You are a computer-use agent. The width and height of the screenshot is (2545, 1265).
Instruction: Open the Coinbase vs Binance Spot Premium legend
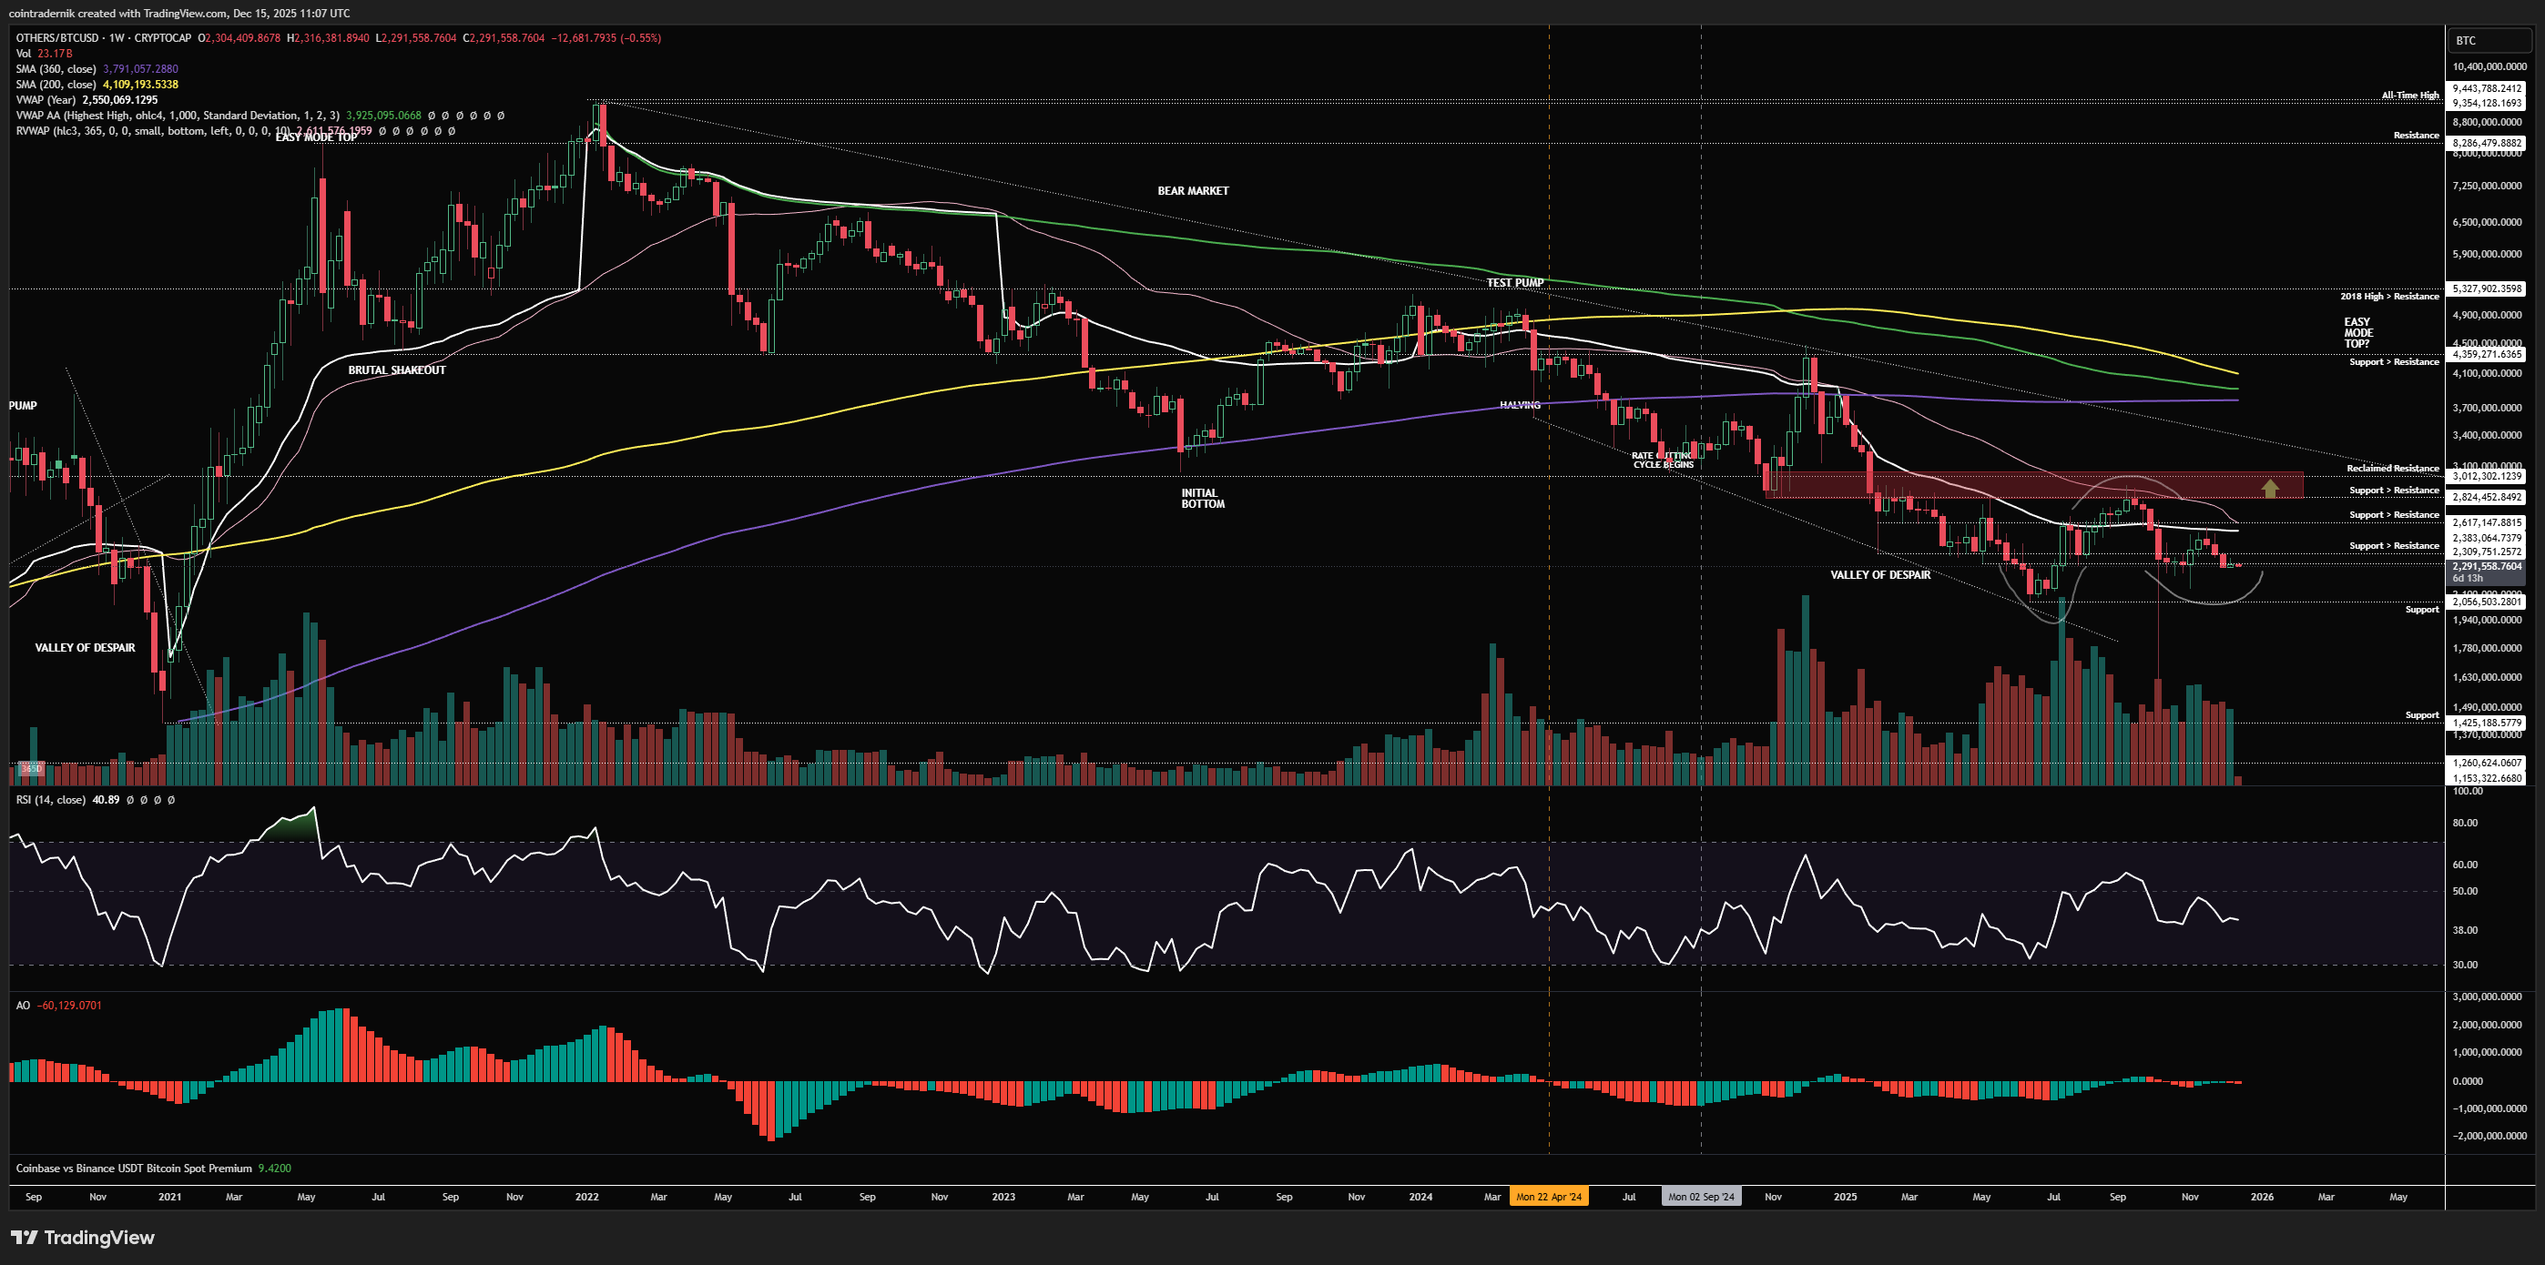click(x=133, y=1169)
